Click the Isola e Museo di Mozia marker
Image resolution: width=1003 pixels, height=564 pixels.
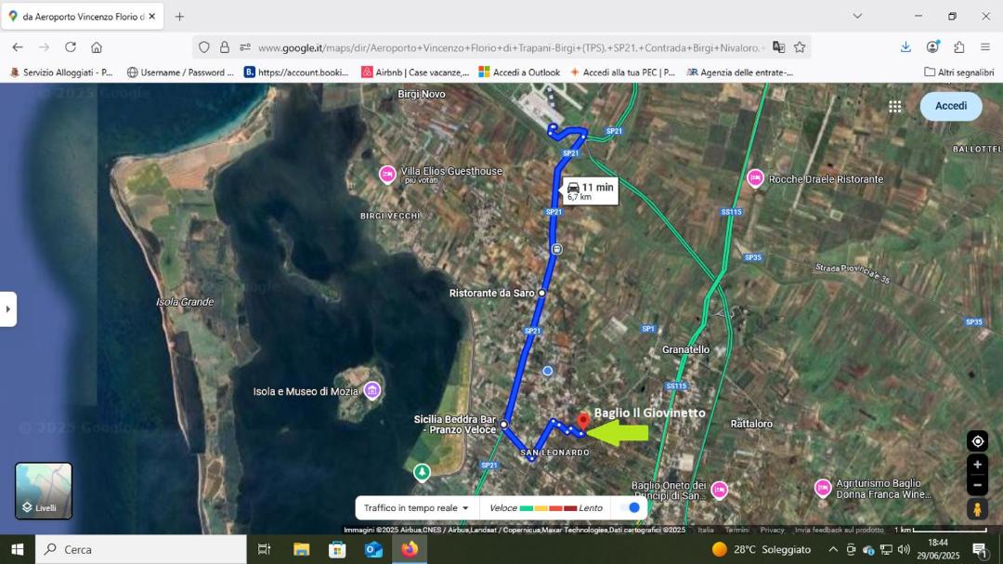pos(372,390)
